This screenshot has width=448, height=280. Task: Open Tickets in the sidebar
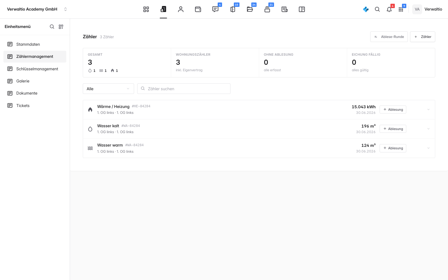tap(35, 105)
